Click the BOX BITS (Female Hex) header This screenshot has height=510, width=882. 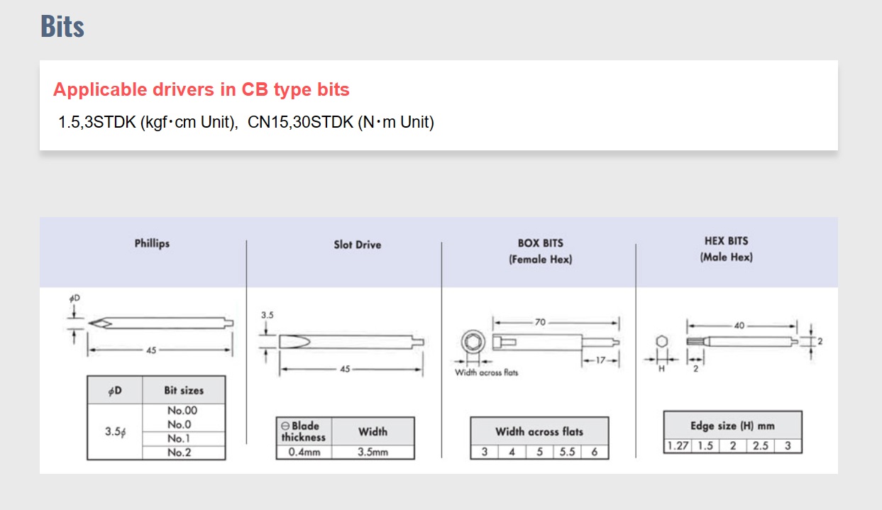pyautogui.click(x=540, y=251)
